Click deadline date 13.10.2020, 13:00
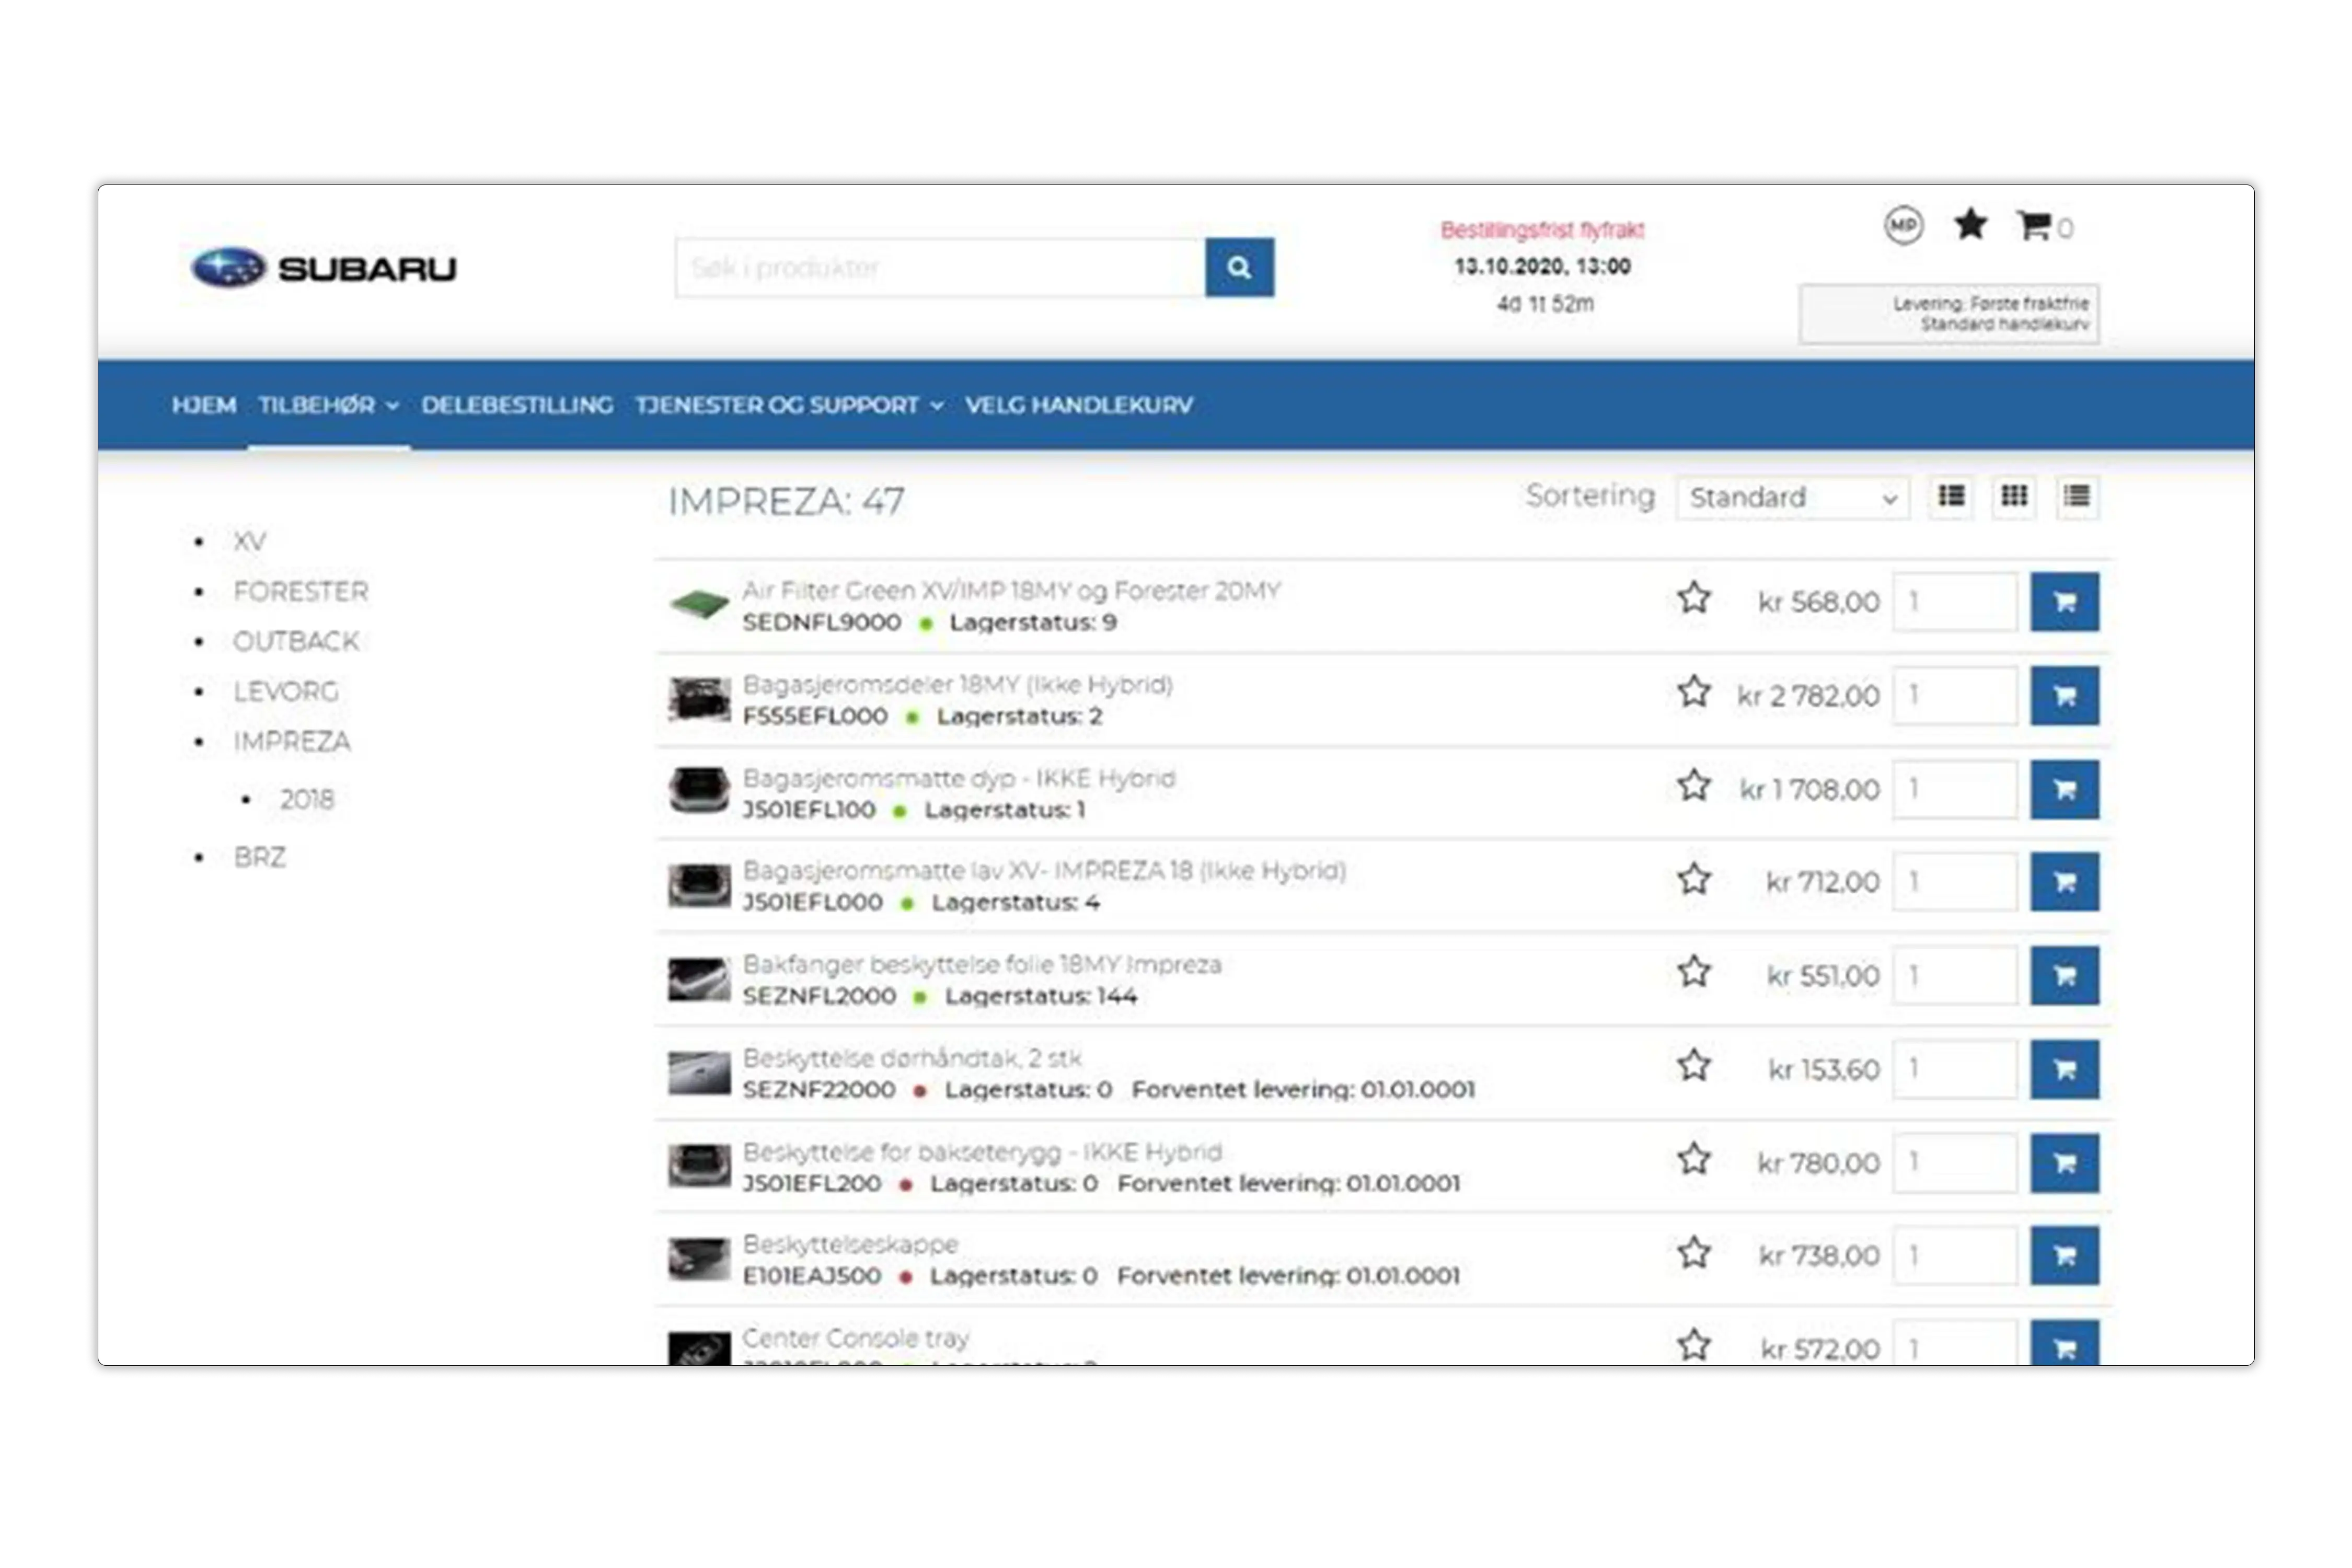The image size is (2352, 1568). coord(1542,266)
